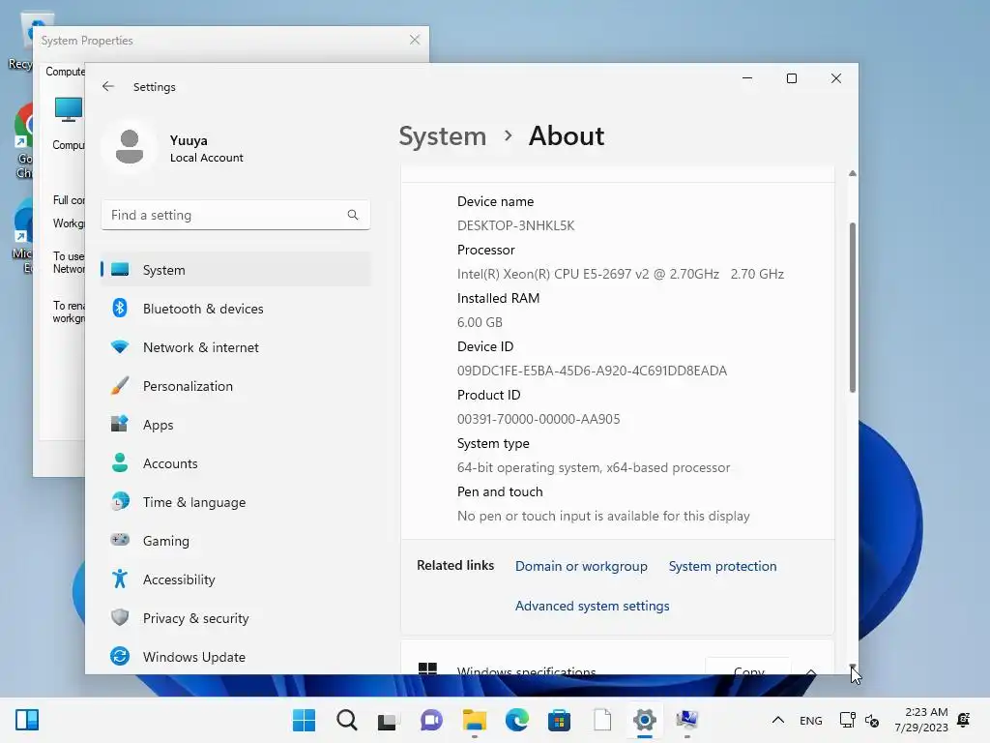This screenshot has height=743, width=990.
Task: Select the Product ID 00391-70000-00000-AA905
Action: (538, 419)
